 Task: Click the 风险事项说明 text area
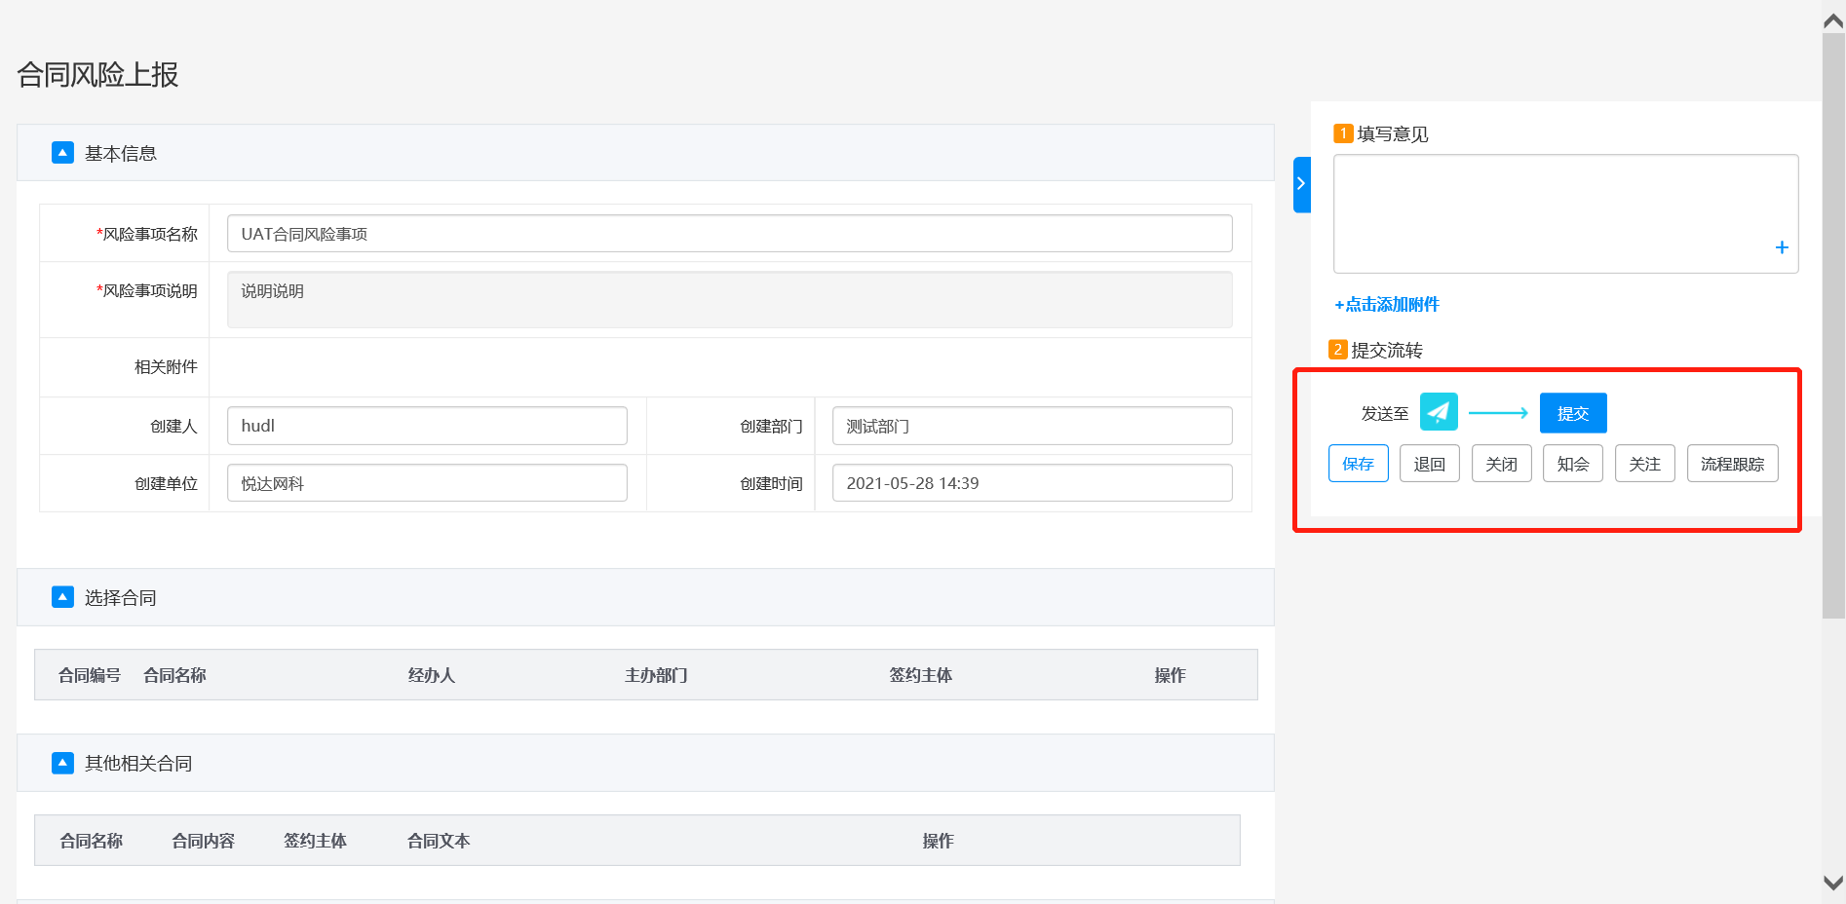729,300
